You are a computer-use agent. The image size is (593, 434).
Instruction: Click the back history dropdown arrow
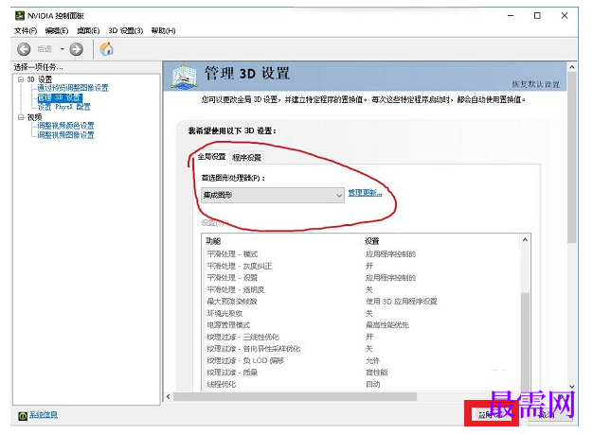point(62,49)
